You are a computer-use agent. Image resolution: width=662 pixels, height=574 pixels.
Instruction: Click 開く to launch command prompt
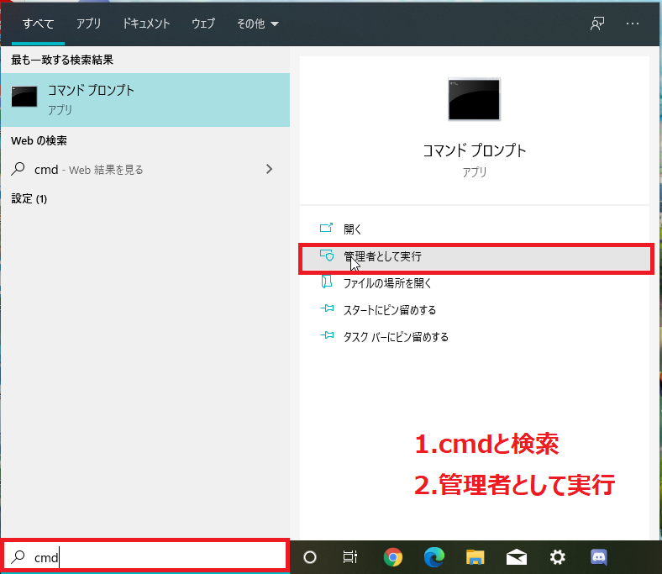(475, 229)
